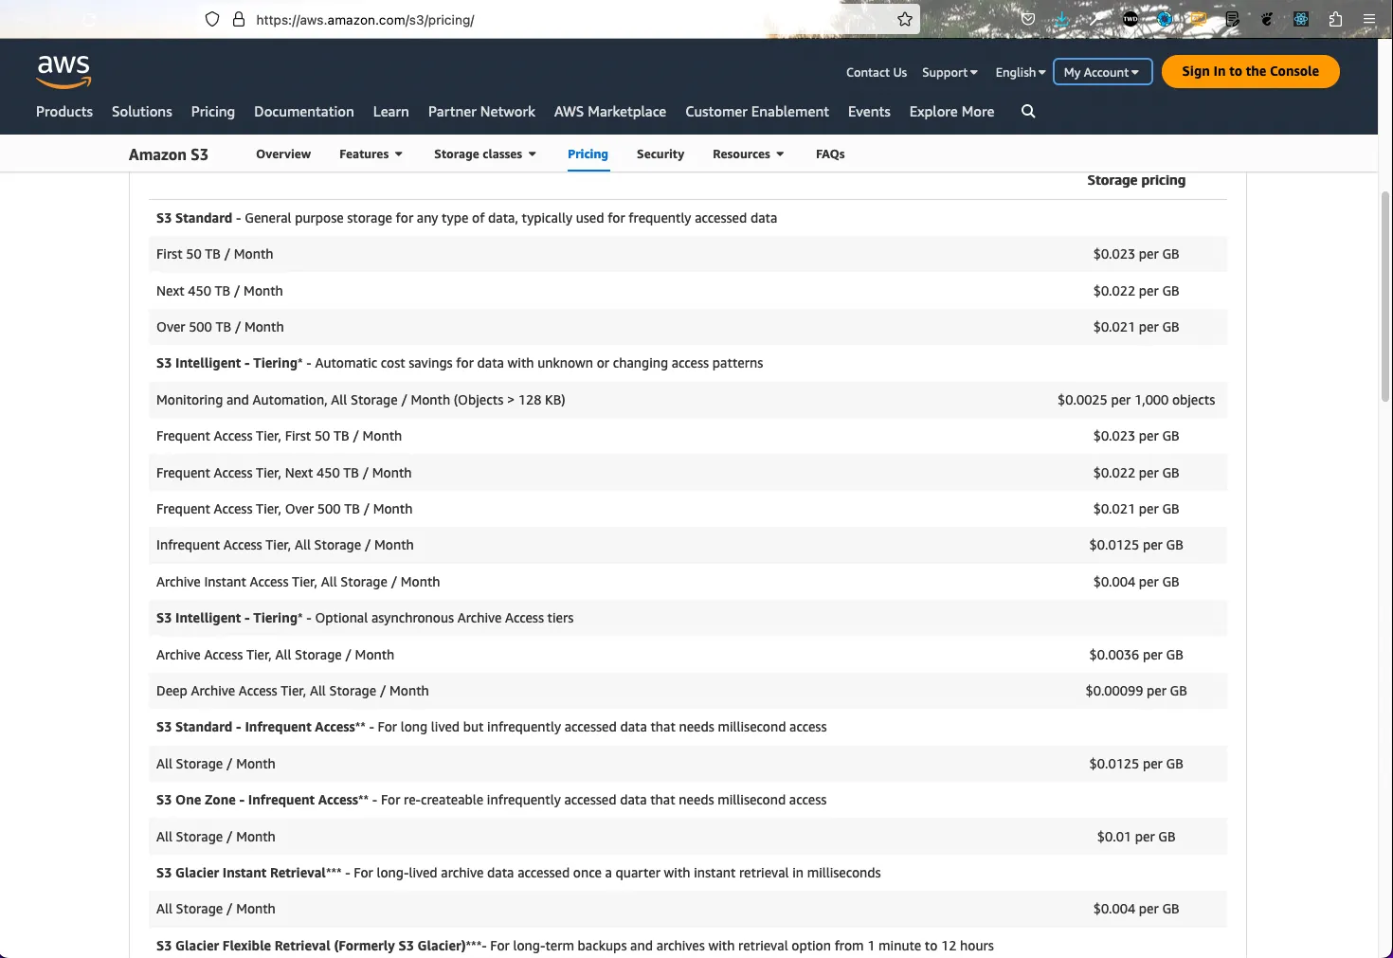Open the site search magnifier icon
This screenshot has width=1393, height=958.
tap(1028, 111)
